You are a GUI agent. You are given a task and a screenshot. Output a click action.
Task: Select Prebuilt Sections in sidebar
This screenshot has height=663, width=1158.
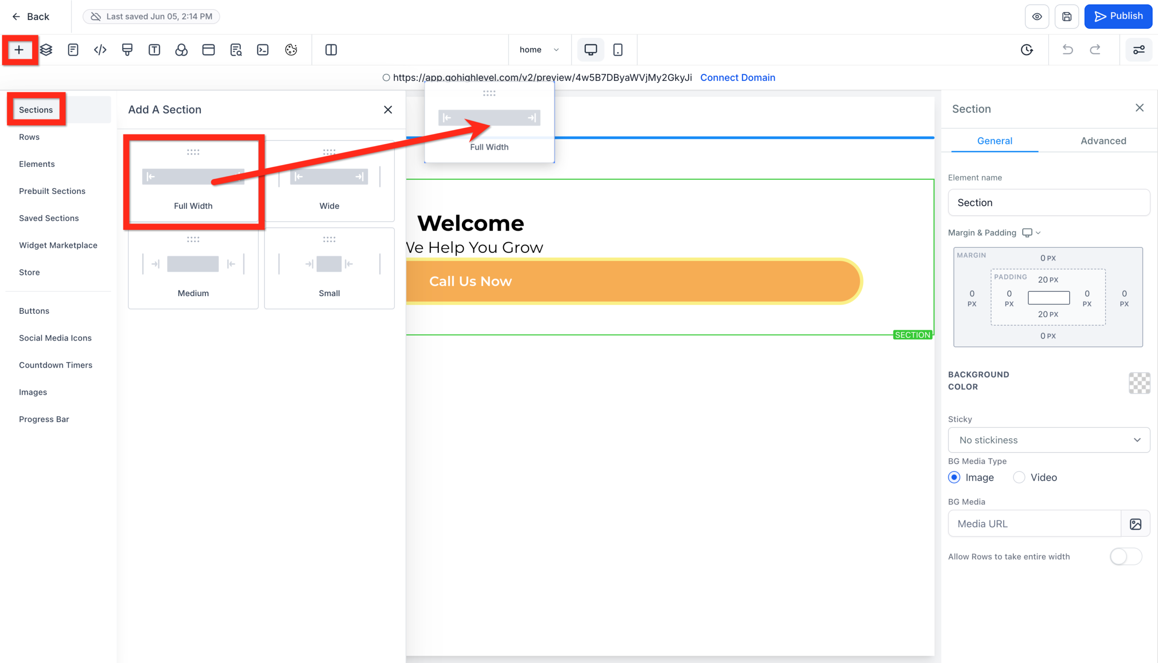coord(52,191)
